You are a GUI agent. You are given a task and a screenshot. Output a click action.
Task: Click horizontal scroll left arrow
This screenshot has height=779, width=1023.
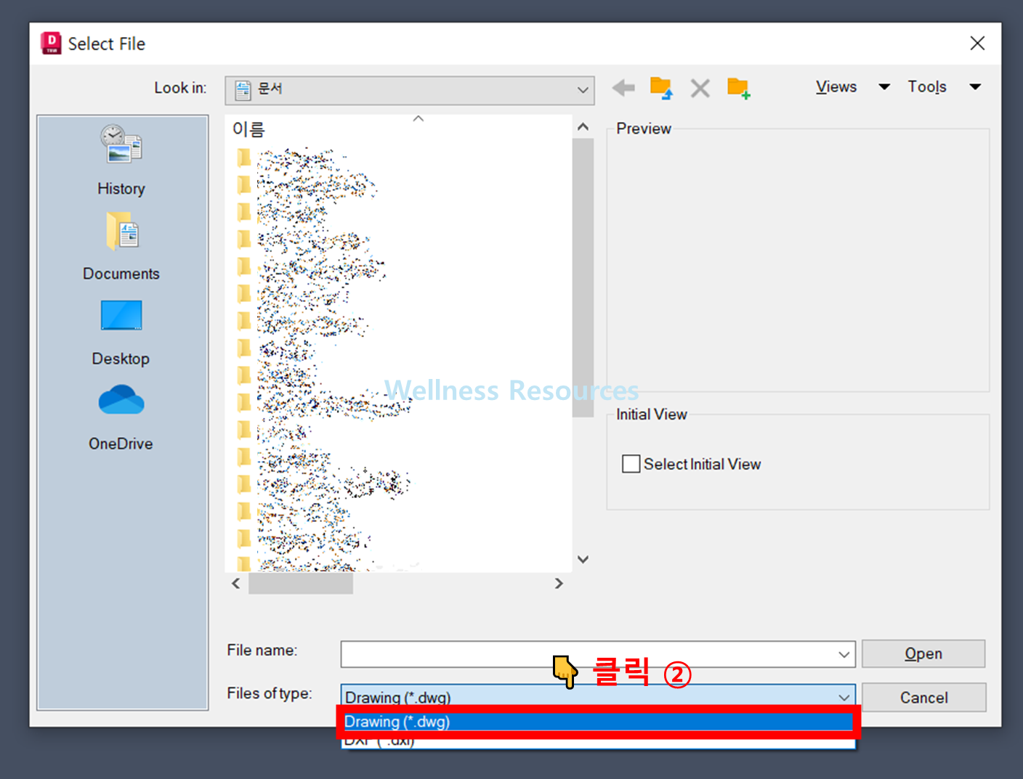click(x=236, y=583)
